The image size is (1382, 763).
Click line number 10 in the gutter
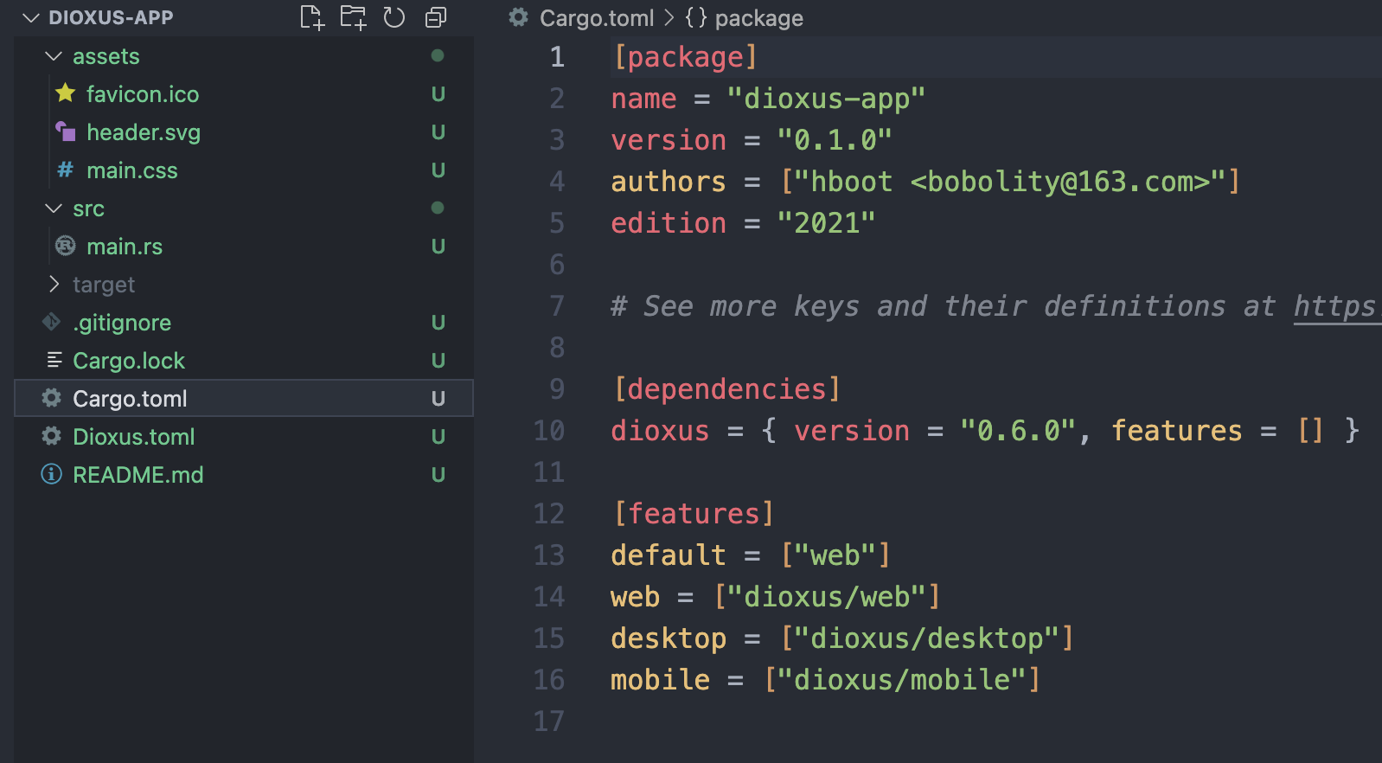pos(549,431)
